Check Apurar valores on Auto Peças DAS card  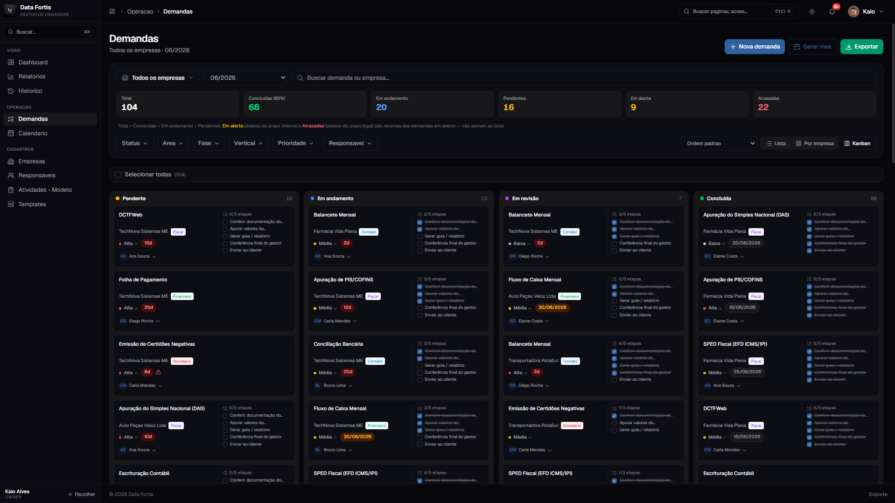[x=225, y=423]
